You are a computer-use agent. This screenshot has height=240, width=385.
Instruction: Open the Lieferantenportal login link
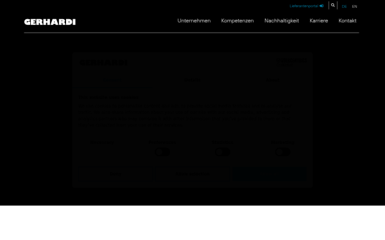[x=307, y=6]
